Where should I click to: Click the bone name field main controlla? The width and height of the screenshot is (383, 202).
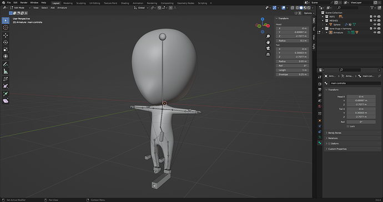(x=355, y=83)
